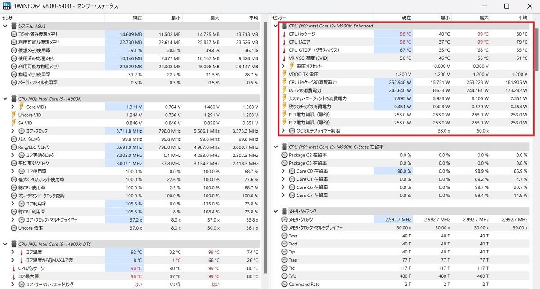Click the clock icon beside Ring/LLC クロック

coord(14,147)
